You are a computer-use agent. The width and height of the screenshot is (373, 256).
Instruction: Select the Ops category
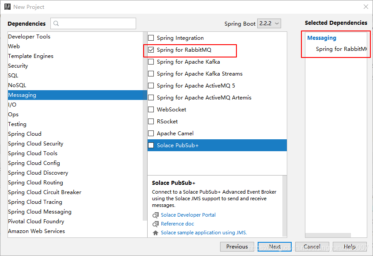(x=75, y=115)
